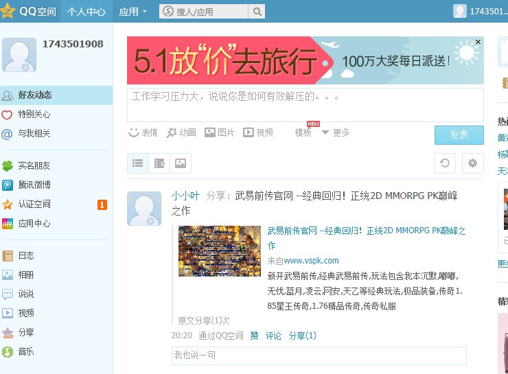
Task: Click the 认证空间 star icon
Action: point(7,204)
